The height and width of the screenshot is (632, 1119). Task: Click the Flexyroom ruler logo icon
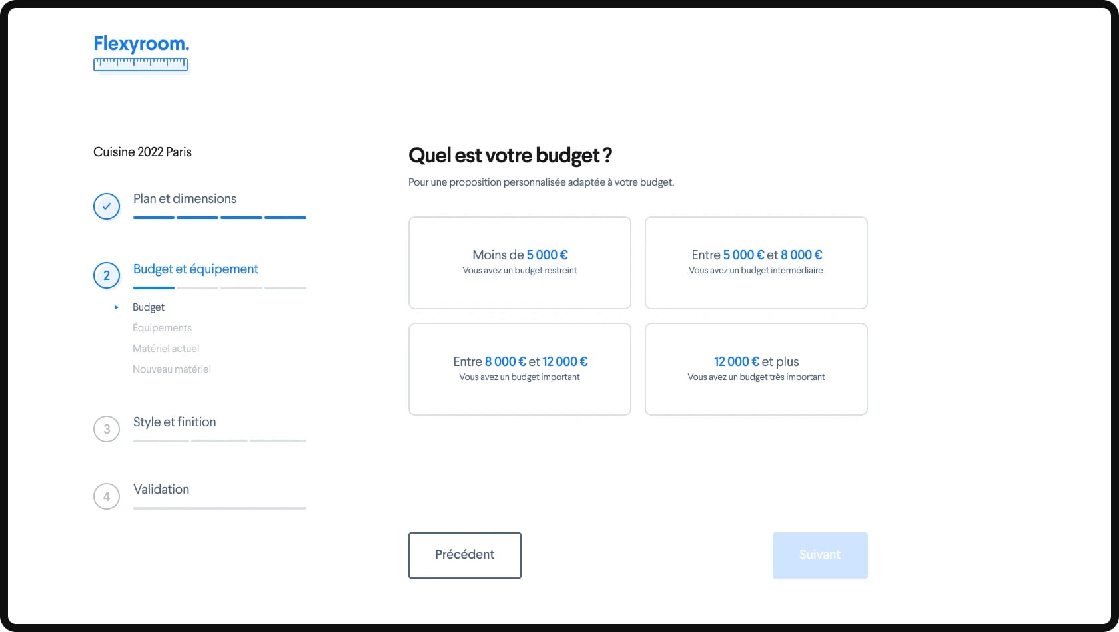pos(141,64)
